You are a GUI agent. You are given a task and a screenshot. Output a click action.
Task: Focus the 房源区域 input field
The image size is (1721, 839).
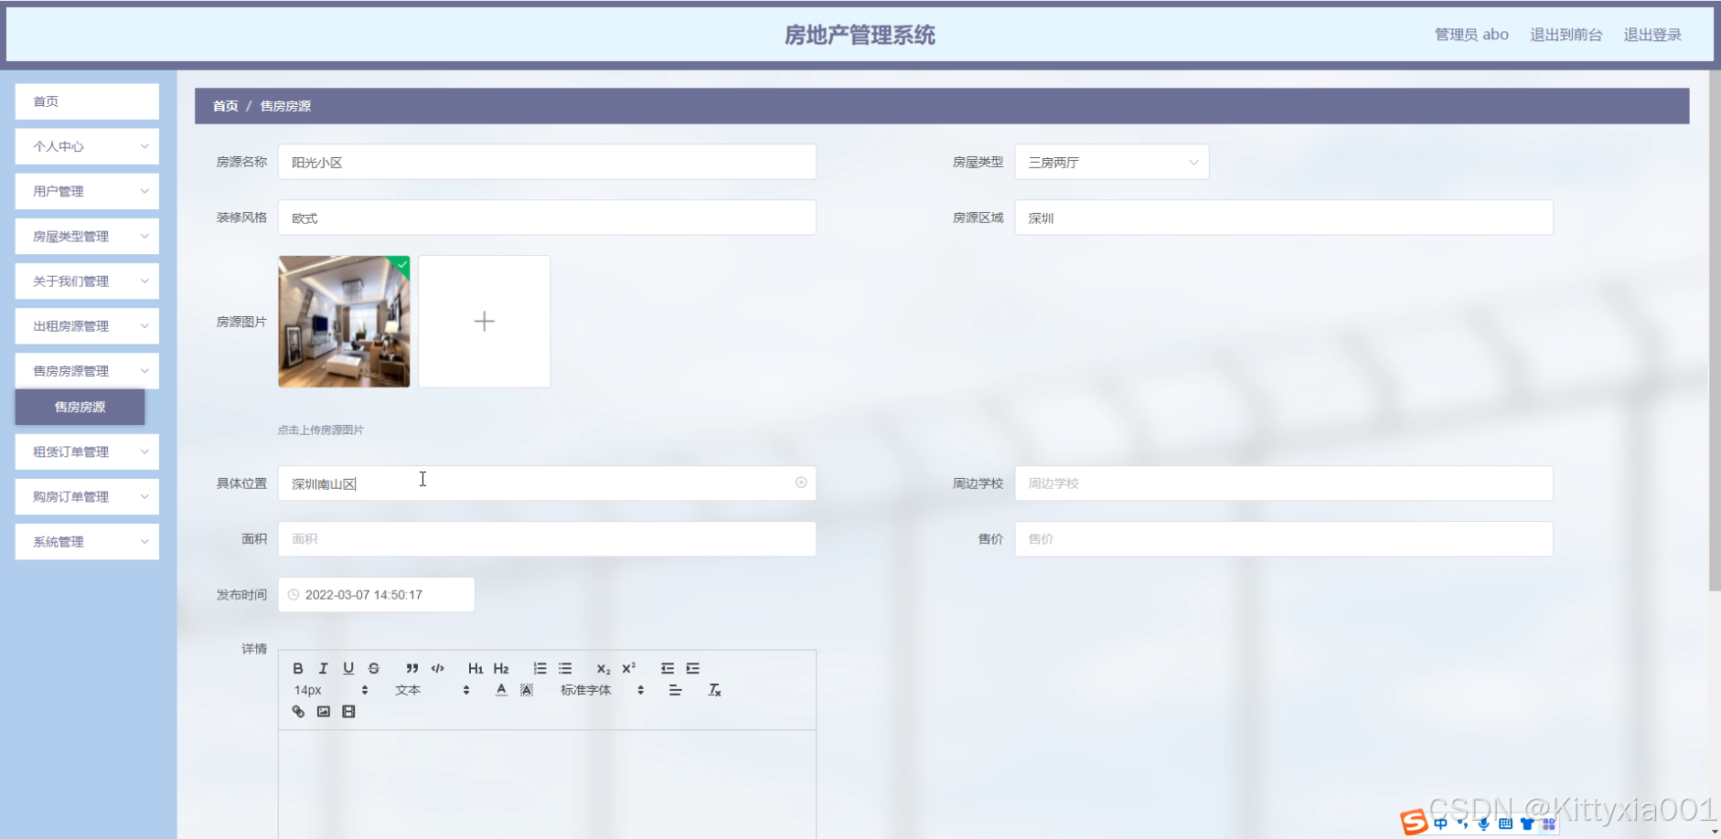point(1284,218)
